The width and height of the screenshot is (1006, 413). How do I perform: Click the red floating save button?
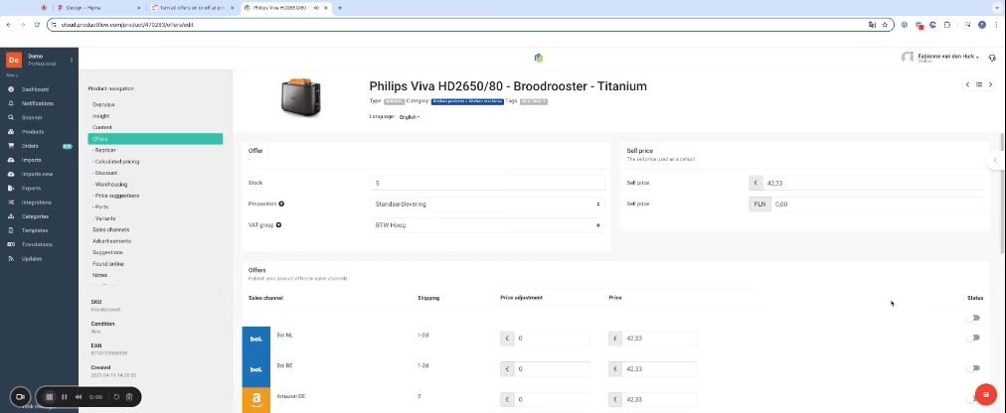coord(984,394)
